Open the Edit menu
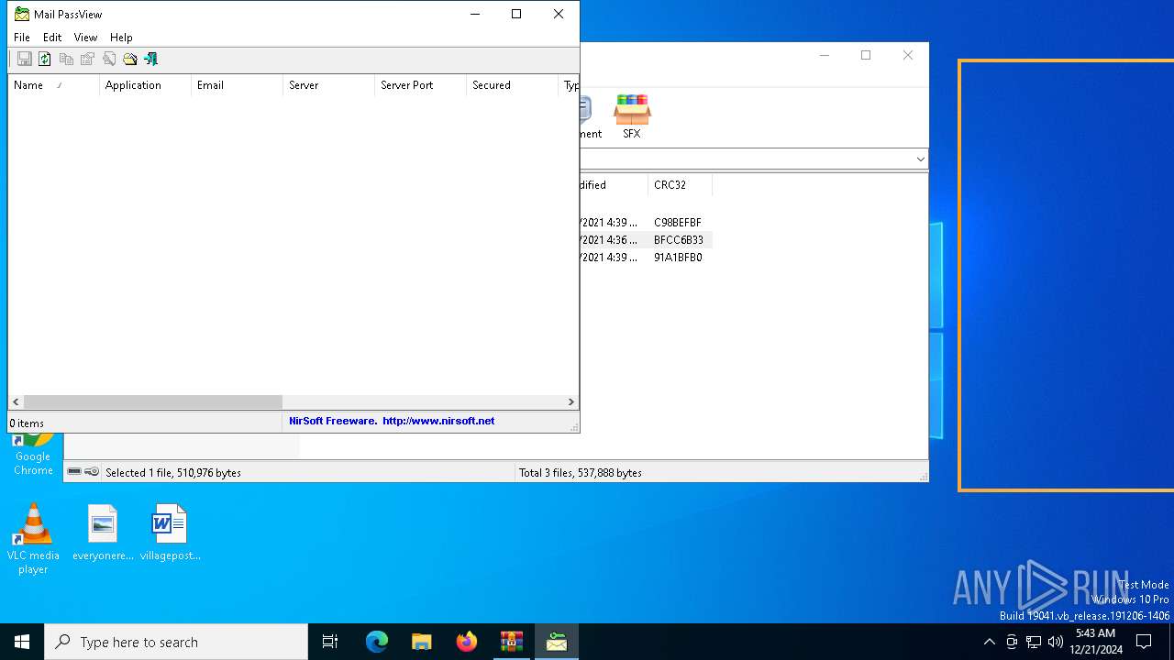The width and height of the screenshot is (1174, 660). [52, 38]
